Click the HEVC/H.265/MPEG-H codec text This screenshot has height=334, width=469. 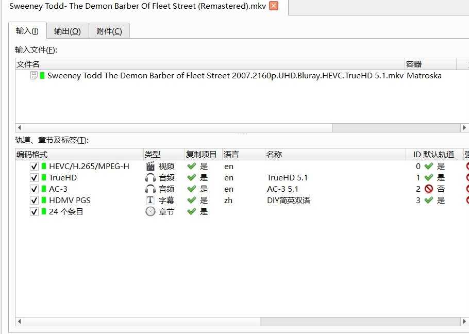click(89, 166)
